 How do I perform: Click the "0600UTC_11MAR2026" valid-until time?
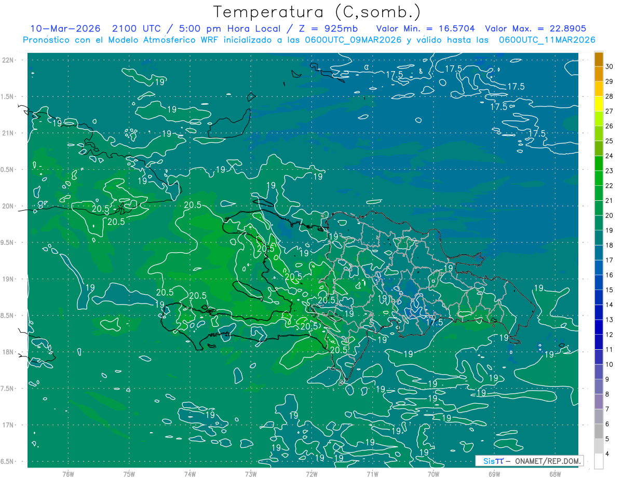[x=547, y=39]
